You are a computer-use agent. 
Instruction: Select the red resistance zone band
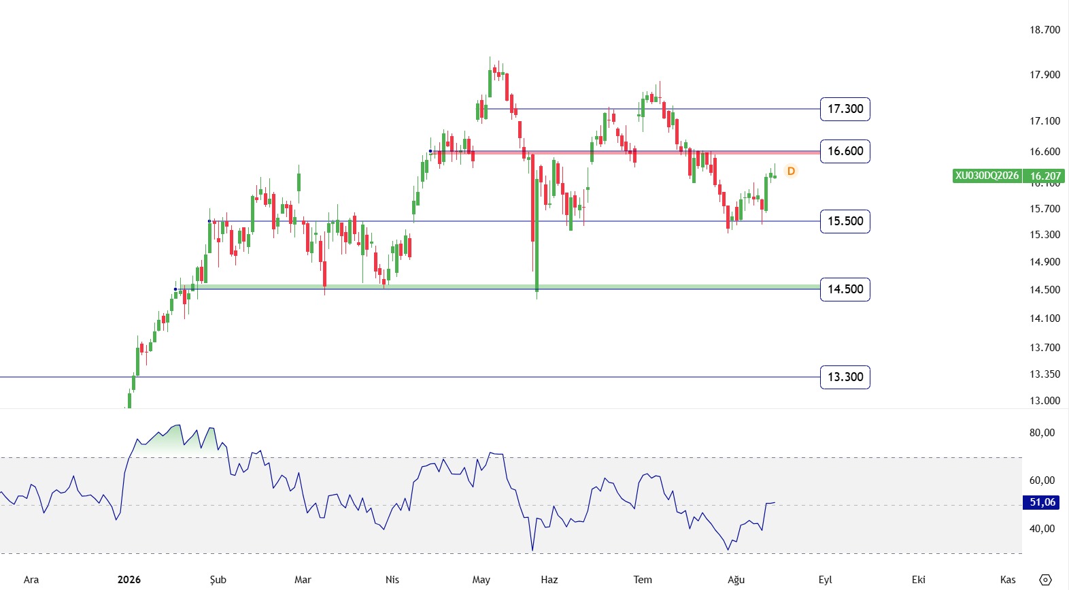pos(626,153)
